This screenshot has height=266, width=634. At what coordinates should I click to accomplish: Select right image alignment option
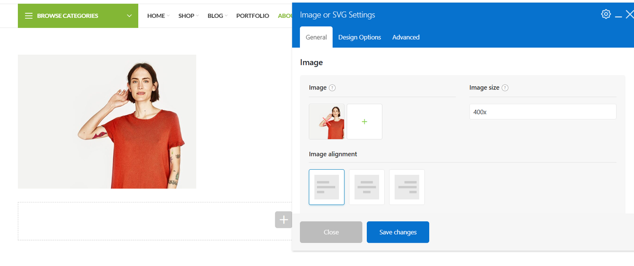(407, 187)
